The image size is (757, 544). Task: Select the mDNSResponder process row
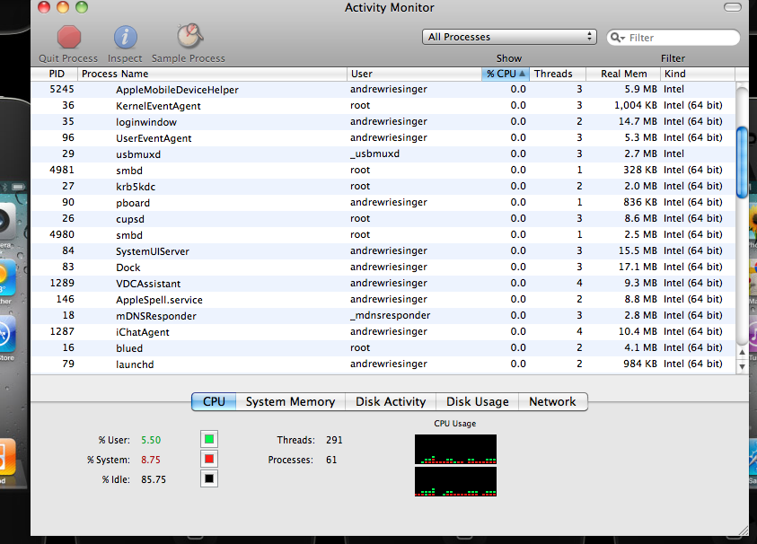(383, 316)
